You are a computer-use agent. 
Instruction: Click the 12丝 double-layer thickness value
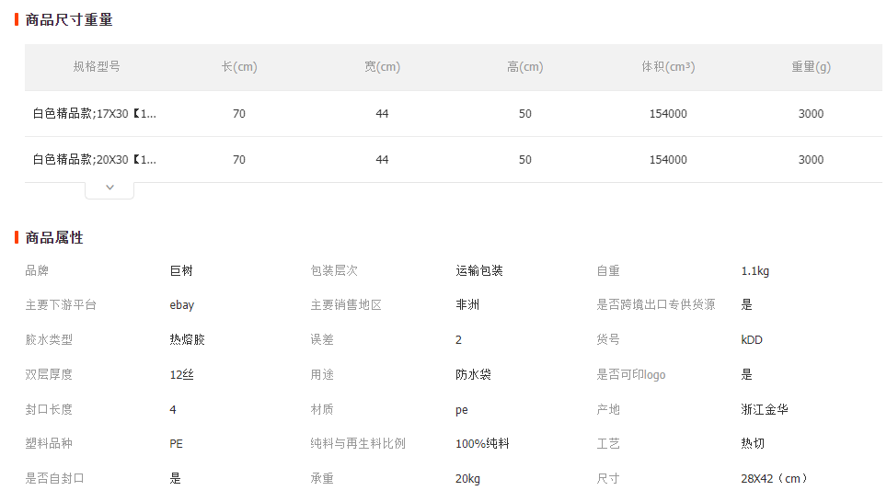pos(181,375)
